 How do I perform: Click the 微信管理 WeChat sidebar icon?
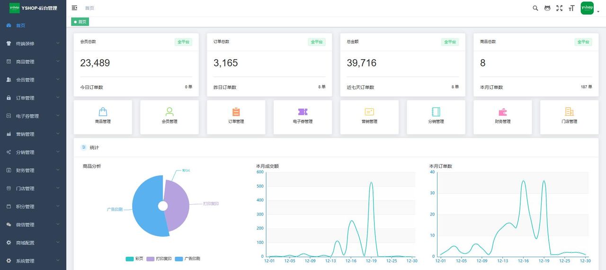9,225
